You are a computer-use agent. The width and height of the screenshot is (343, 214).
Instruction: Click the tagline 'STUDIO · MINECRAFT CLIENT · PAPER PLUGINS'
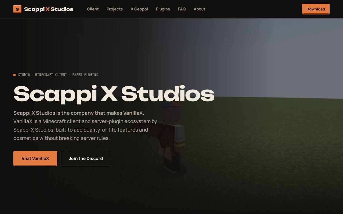[x=58, y=75]
